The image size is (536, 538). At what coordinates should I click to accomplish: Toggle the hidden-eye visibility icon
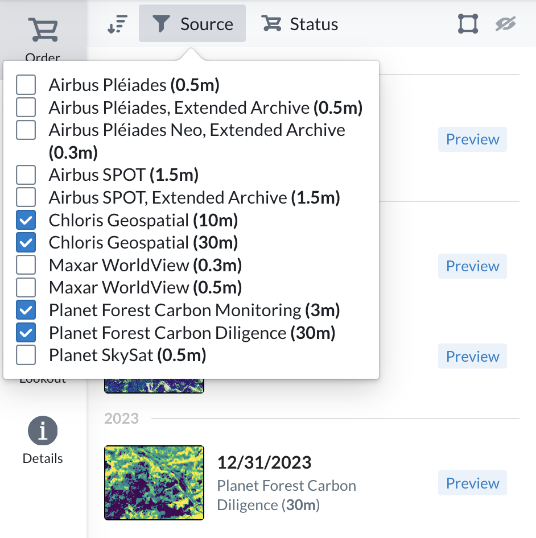pyautogui.click(x=505, y=24)
